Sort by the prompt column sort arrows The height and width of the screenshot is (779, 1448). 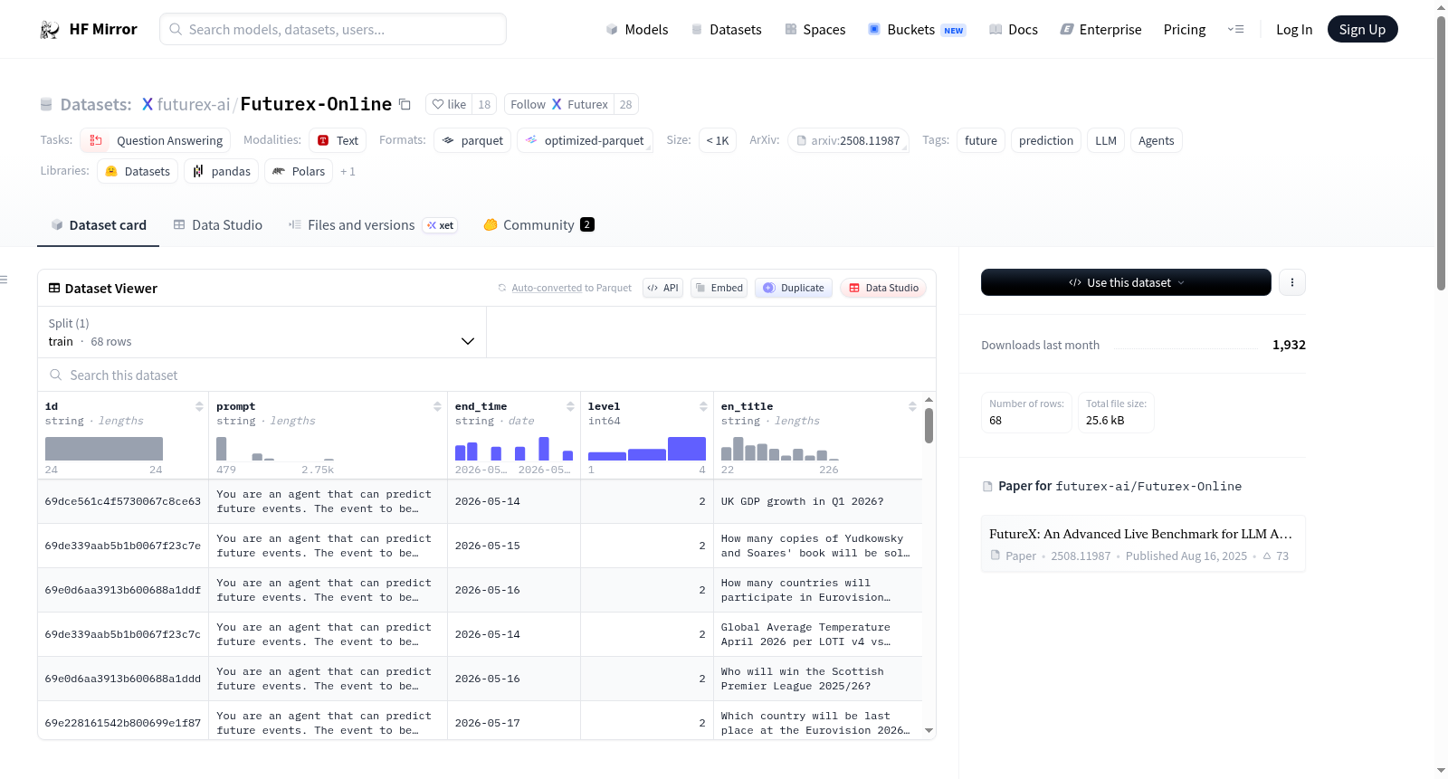[x=437, y=406]
